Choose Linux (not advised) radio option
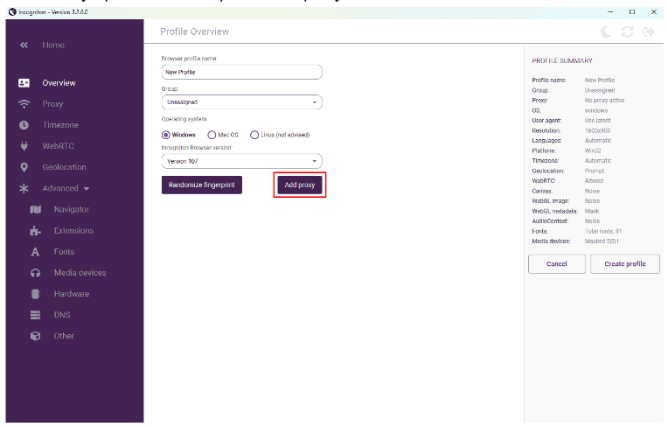Viewport: 668px width, 427px height. pos(254,135)
